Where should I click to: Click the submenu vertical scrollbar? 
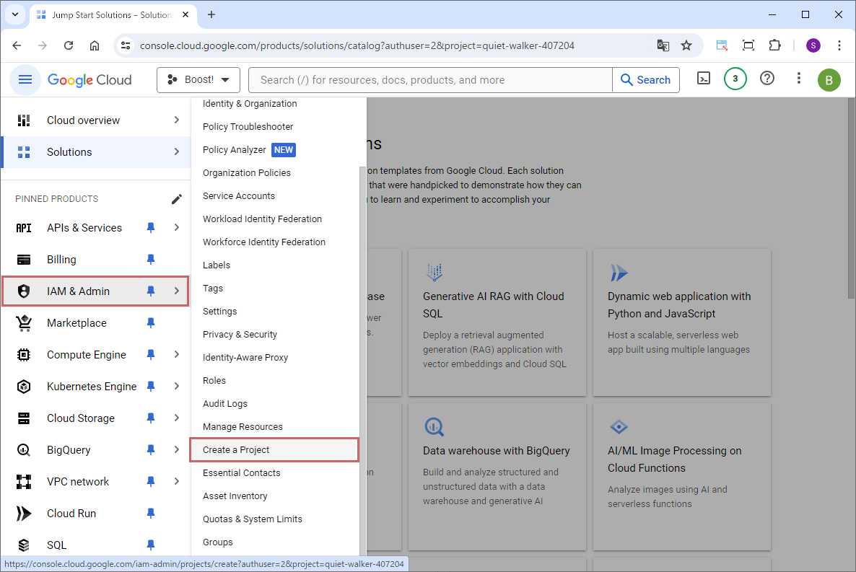click(362, 360)
